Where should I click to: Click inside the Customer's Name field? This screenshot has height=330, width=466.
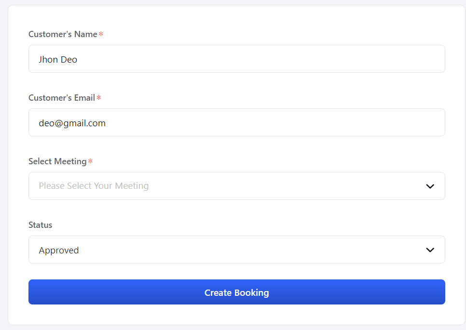coord(236,58)
